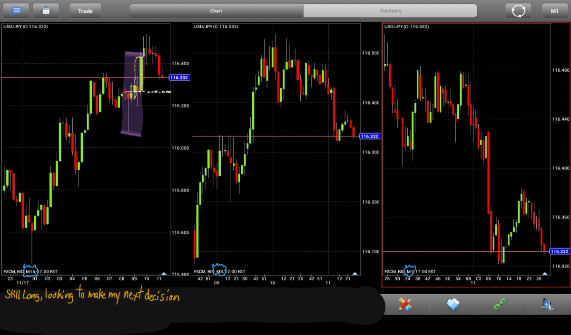Select the USD/JPY title of M15 chart

[26, 27]
